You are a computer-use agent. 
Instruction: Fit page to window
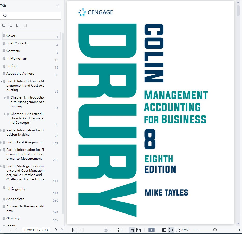coord(171,230)
